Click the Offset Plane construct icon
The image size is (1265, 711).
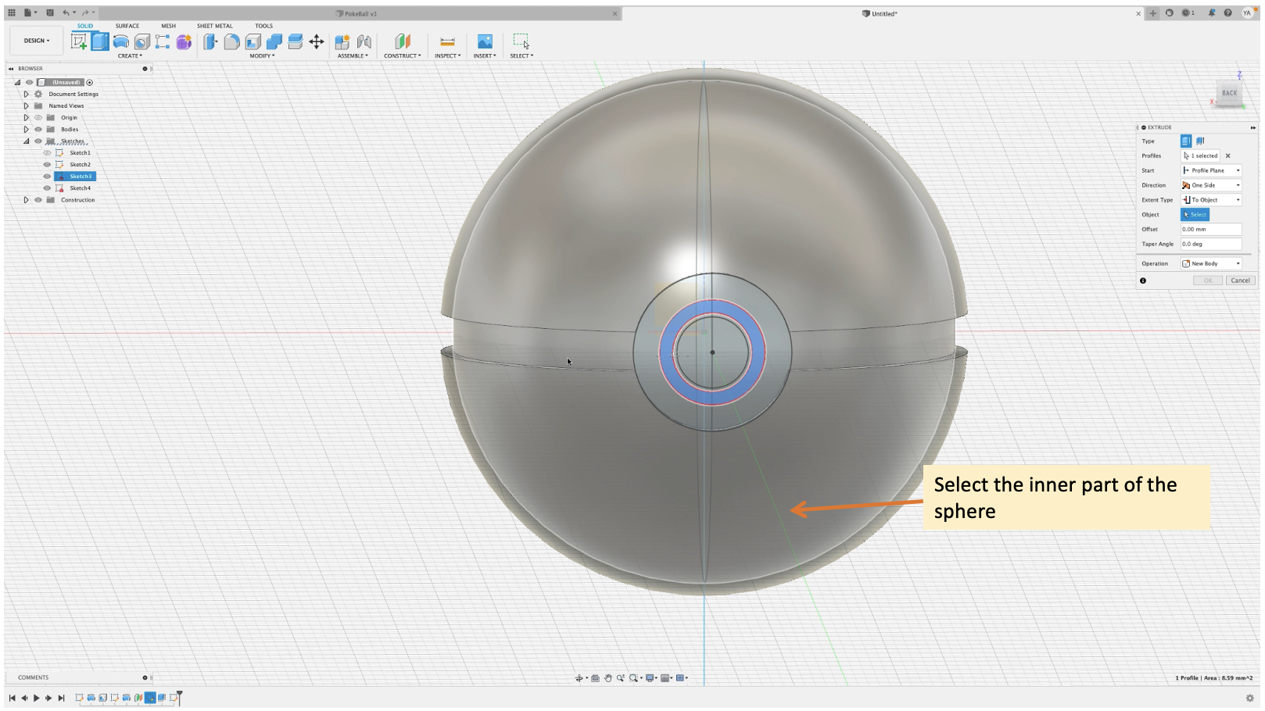(402, 41)
